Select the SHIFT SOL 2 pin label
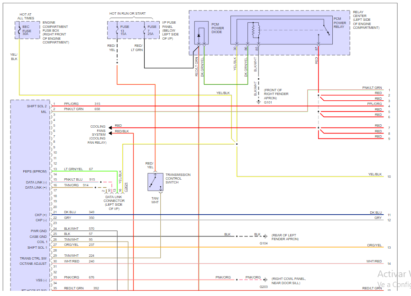This screenshot has width=411, height=296. pyautogui.click(x=36, y=106)
